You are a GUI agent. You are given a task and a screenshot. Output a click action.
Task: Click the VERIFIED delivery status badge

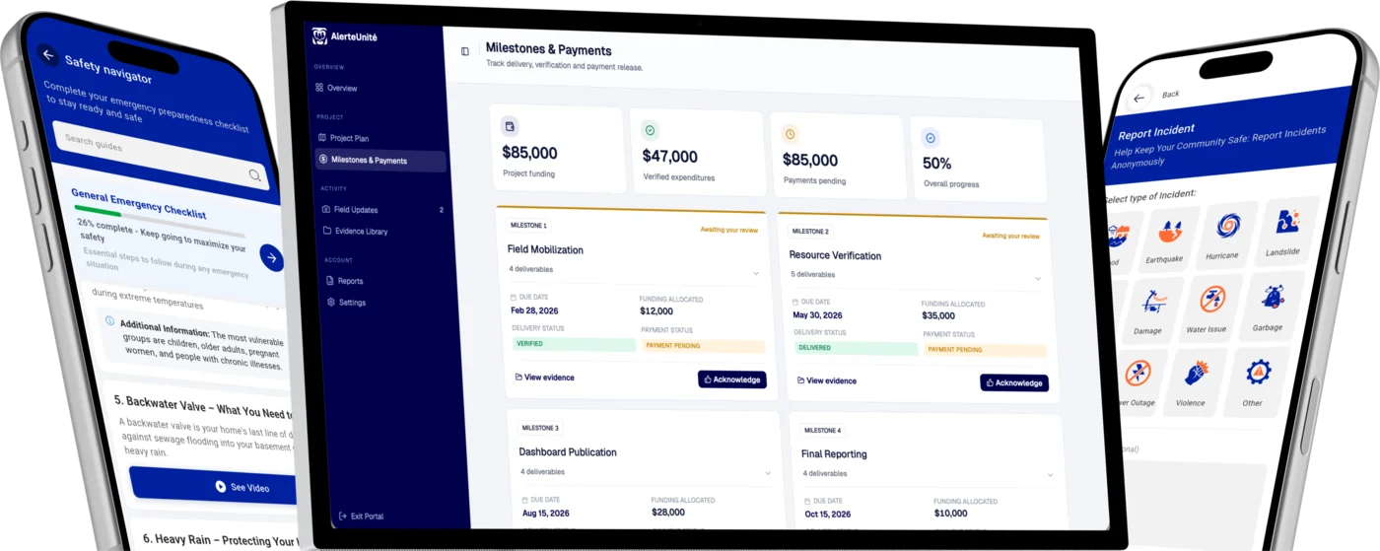tap(574, 344)
